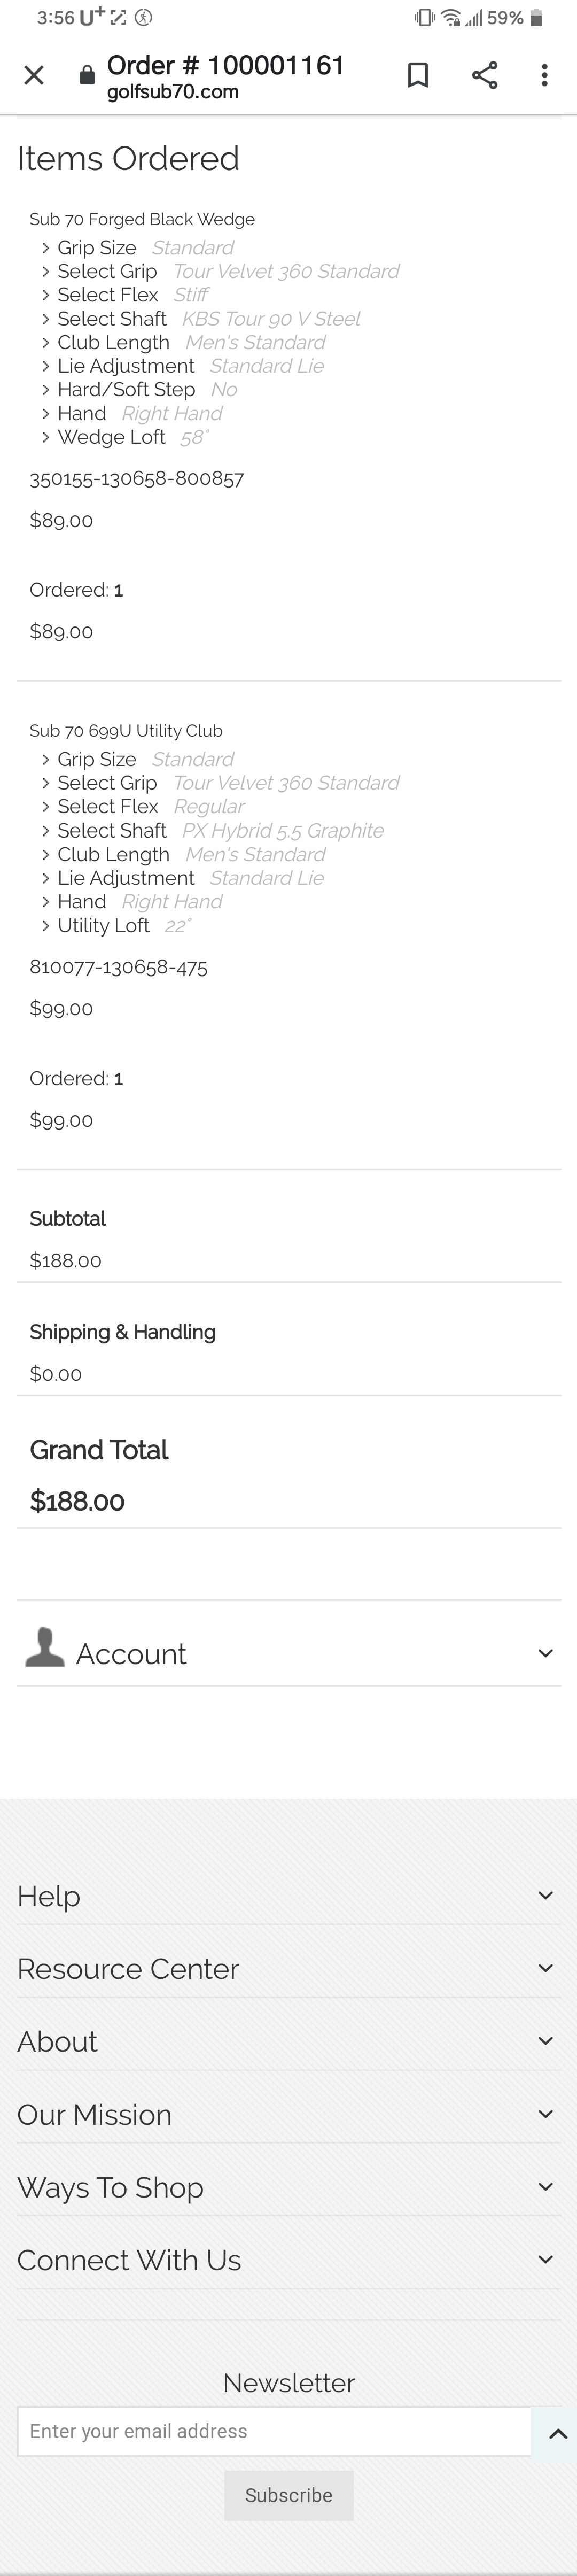Click the Subscribe newsletter button
577x2576 pixels.
click(x=288, y=2495)
